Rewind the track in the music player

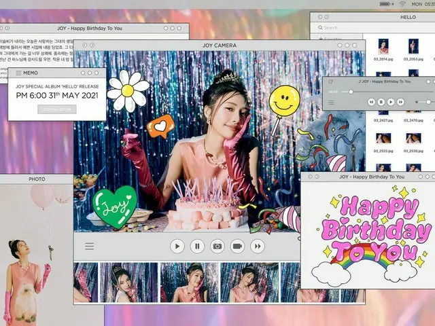(x=371, y=102)
